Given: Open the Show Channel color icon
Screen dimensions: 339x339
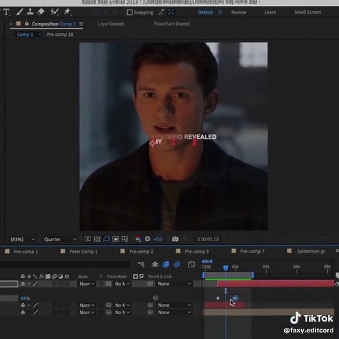Looking at the screenshot, I should tap(138, 239).
